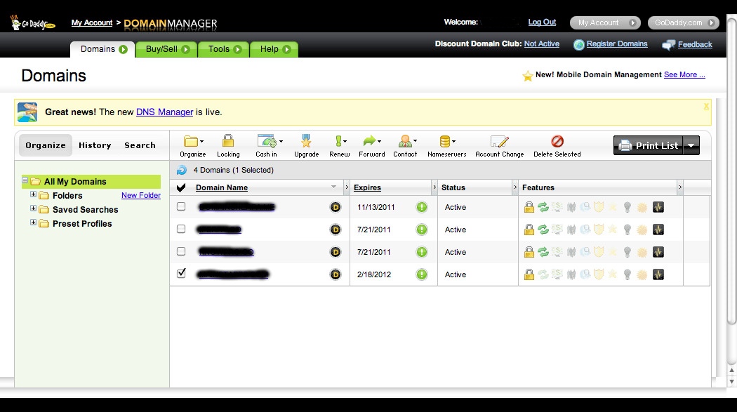Click the gray My Account button
This screenshot has height=412, width=737.
tap(605, 22)
